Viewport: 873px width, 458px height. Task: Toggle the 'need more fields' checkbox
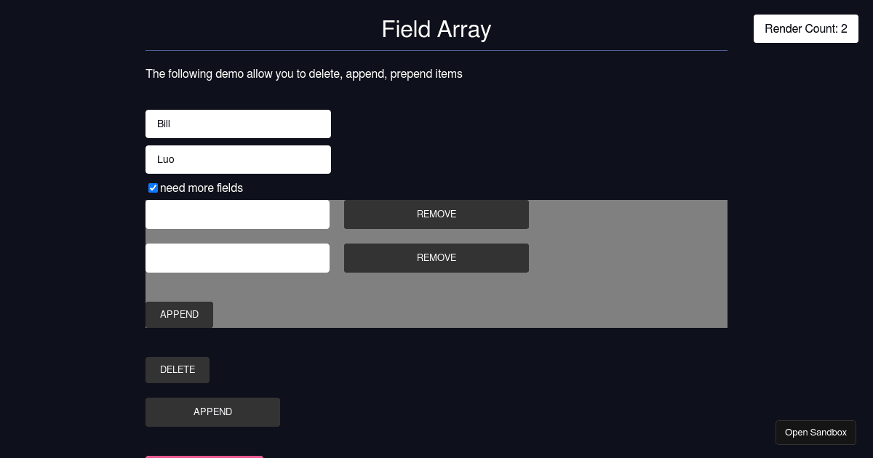(153, 188)
